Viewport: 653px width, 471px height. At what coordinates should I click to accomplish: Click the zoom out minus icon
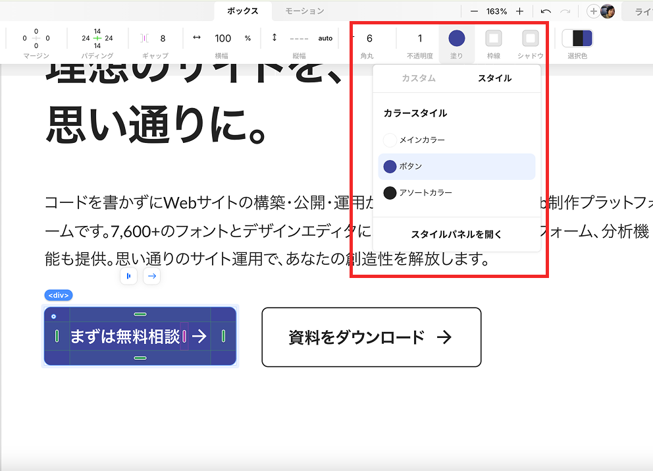(x=474, y=11)
